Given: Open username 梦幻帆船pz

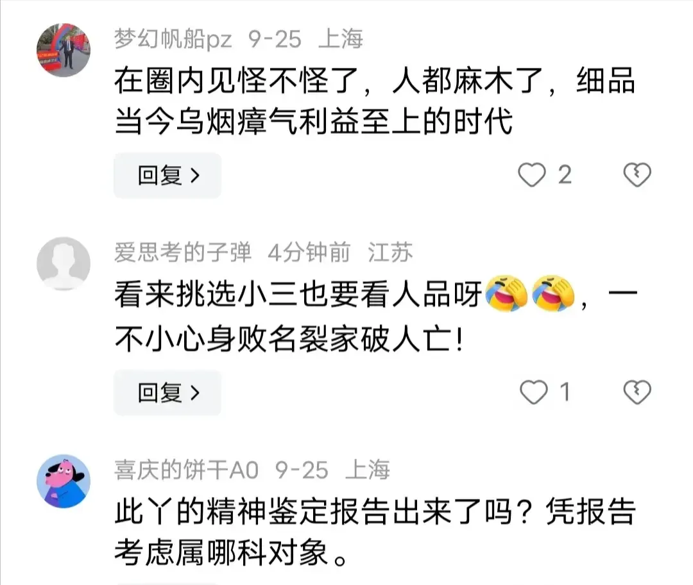Looking at the screenshot, I should coord(173,39).
